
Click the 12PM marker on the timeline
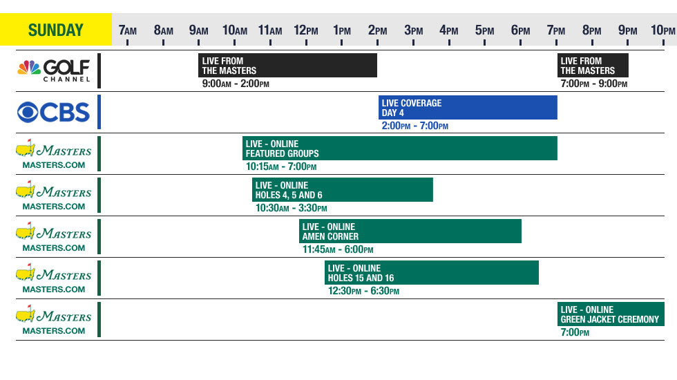(306, 31)
